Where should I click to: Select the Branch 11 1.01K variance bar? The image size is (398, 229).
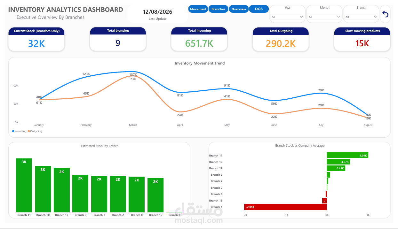[347, 155]
